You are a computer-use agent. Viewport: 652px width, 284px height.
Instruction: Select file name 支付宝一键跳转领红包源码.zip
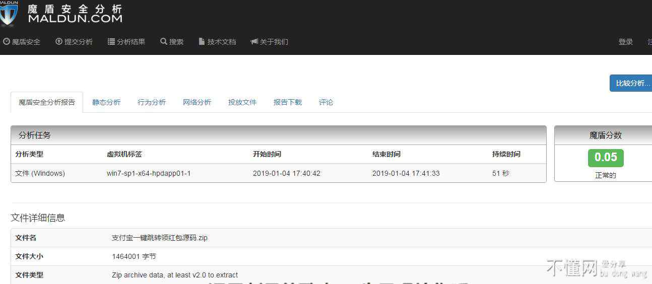pos(160,238)
